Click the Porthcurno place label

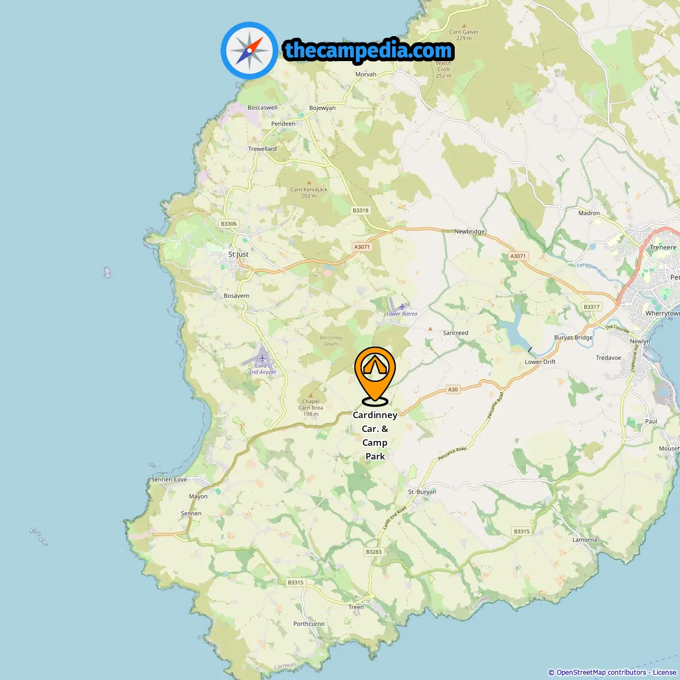click(309, 624)
